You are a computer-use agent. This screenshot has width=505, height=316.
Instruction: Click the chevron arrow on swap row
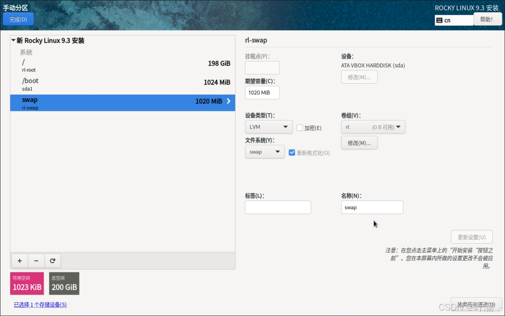[x=228, y=101]
